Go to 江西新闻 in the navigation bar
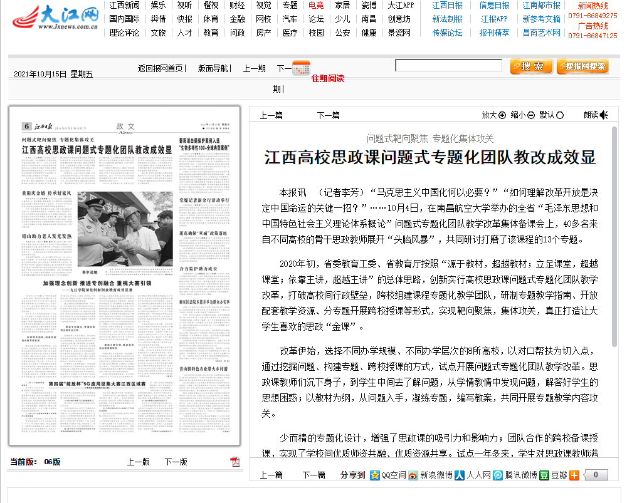 [x=124, y=5]
